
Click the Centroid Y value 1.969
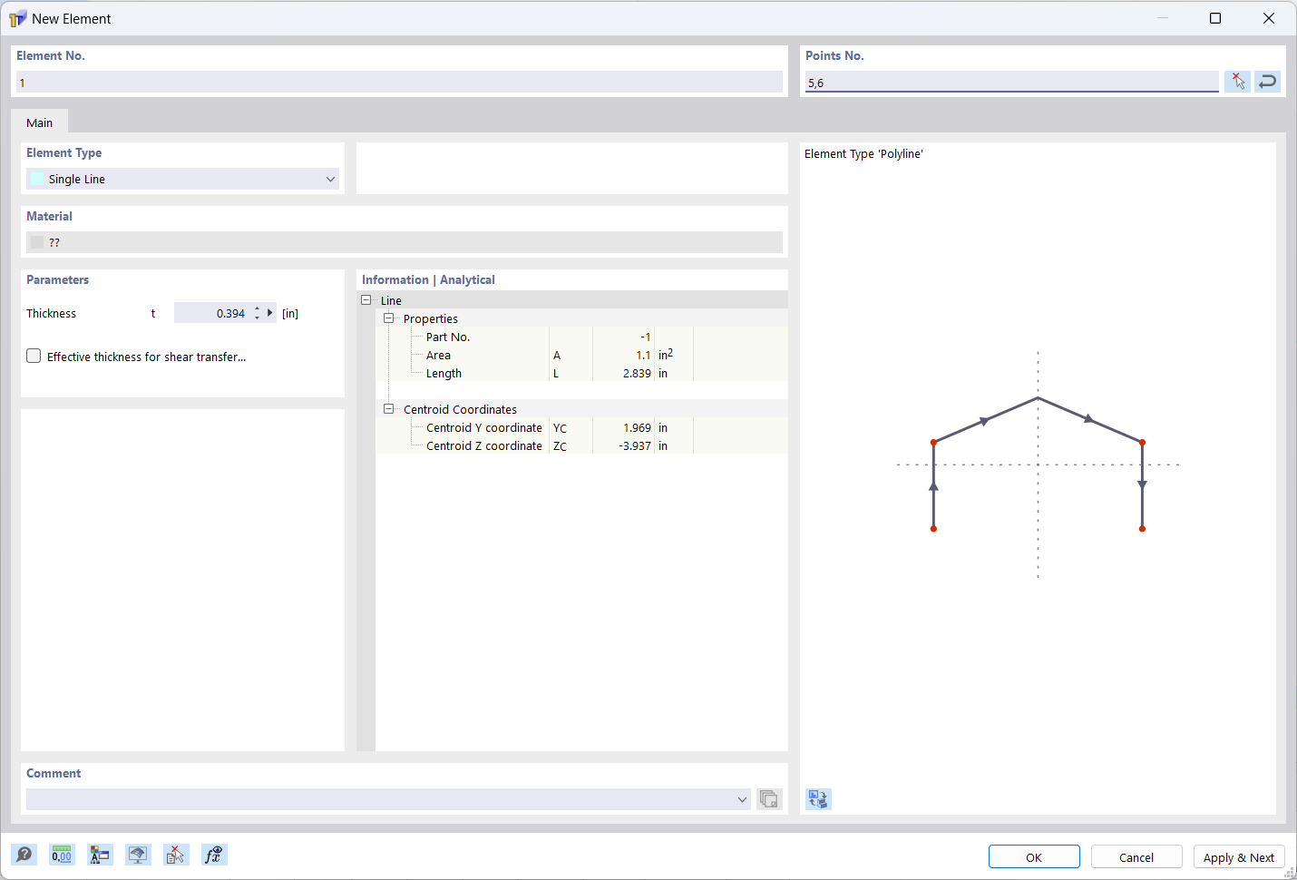coord(637,427)
